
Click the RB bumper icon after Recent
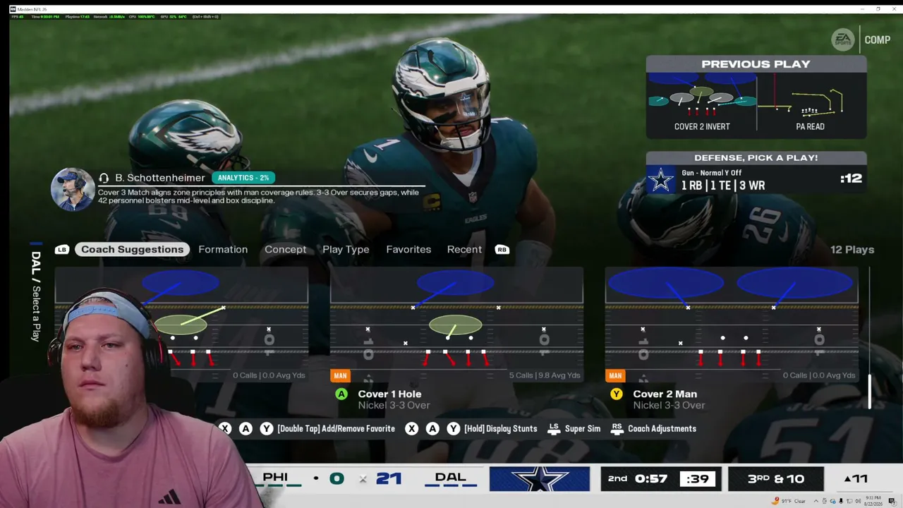(x=502, y=250)
